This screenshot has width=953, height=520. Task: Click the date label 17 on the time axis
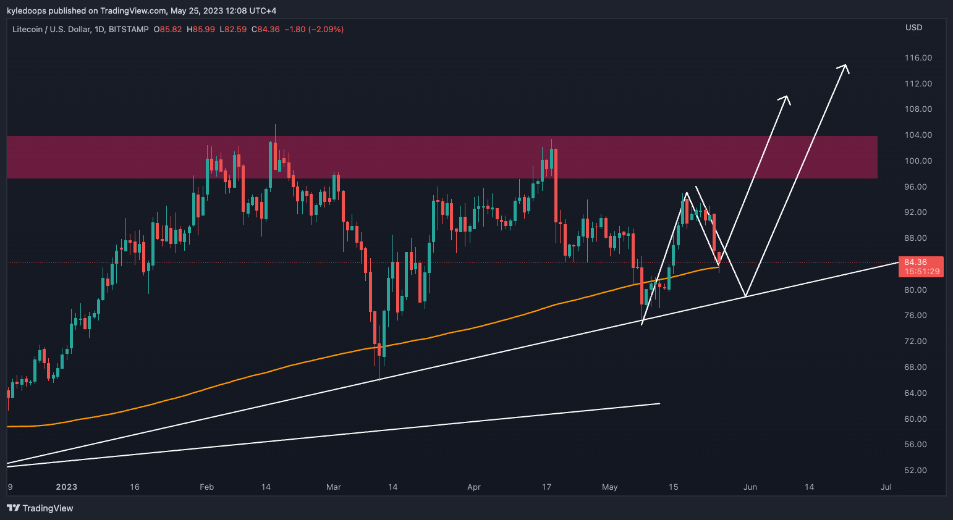tap(546, 487)
